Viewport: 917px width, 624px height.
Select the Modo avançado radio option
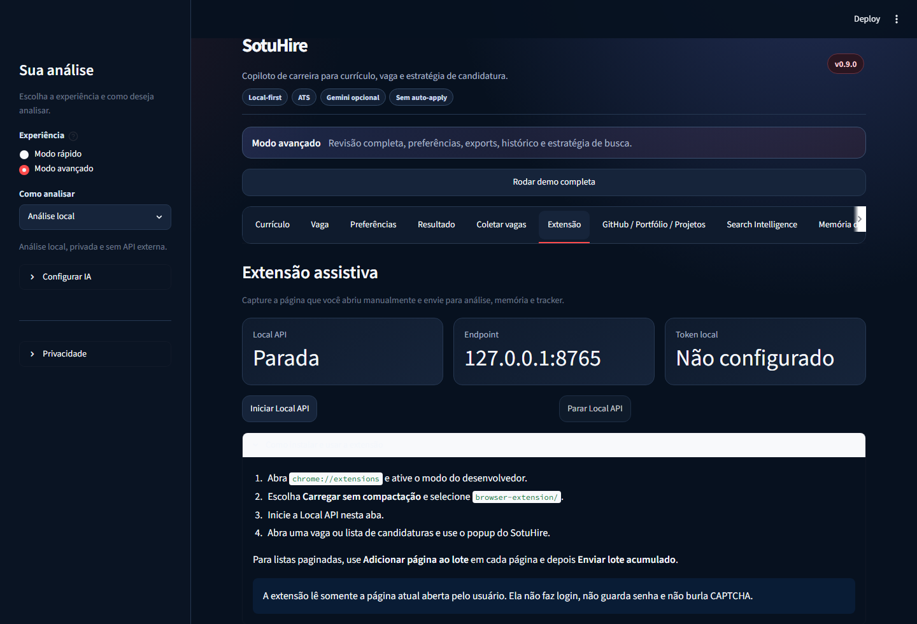[x=24, y=169]
